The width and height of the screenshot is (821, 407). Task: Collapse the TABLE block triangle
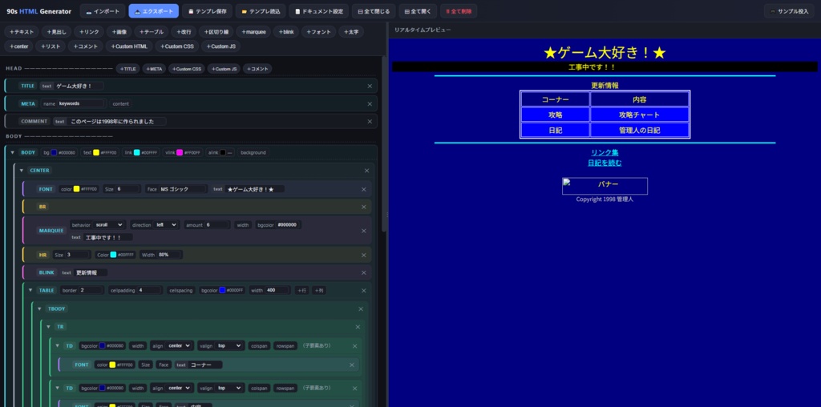click(30, 290)
